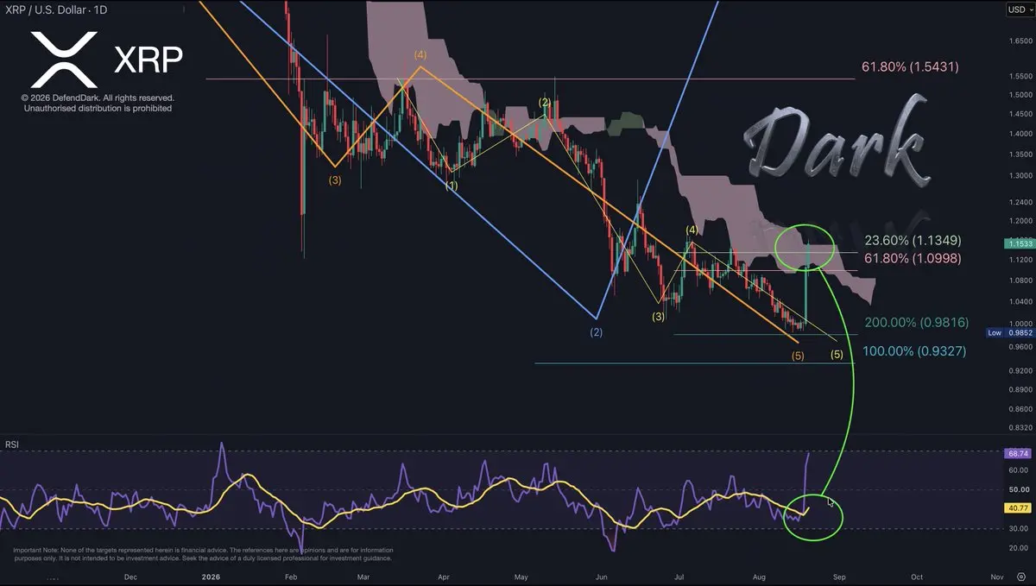This screenshot has width=1036, height=586.
Task: Click the Jul label on time axis
Action: click(679, 577)
